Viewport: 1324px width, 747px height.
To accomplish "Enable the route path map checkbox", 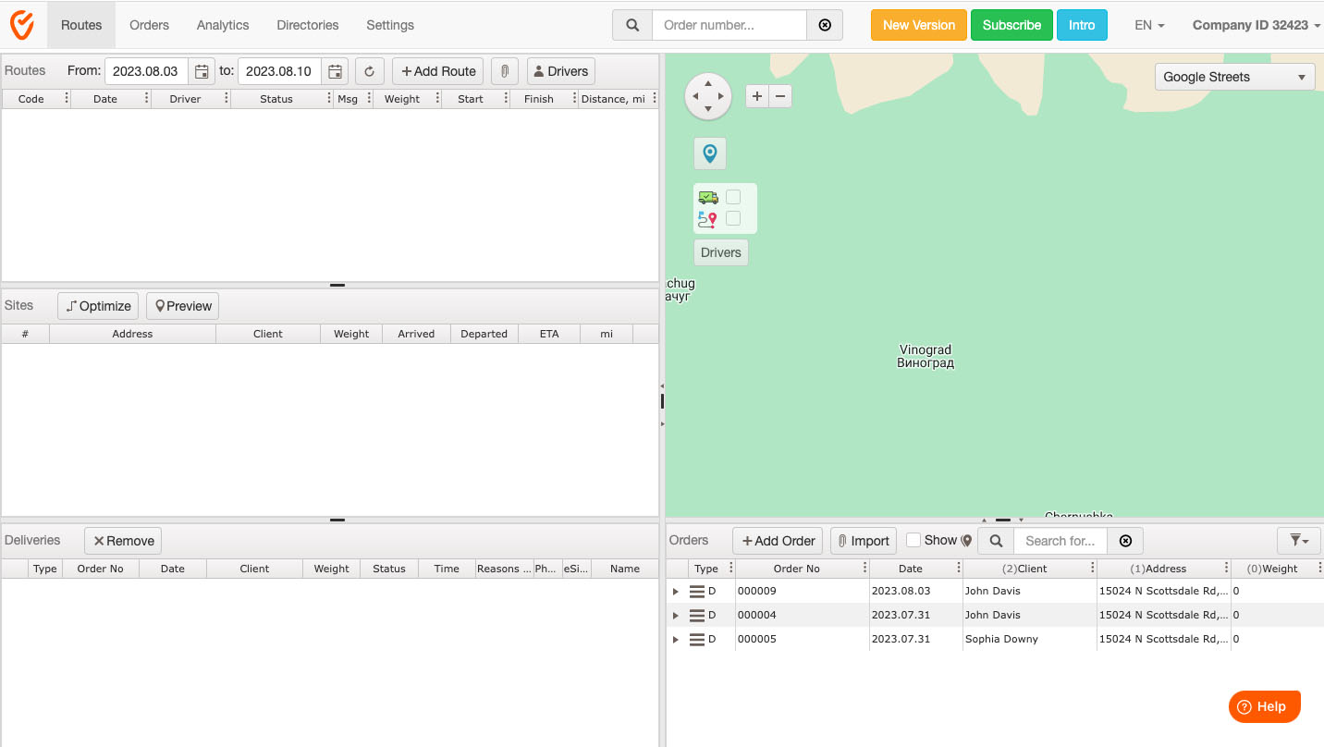I will pyautogui.click(x=733, y=218).
